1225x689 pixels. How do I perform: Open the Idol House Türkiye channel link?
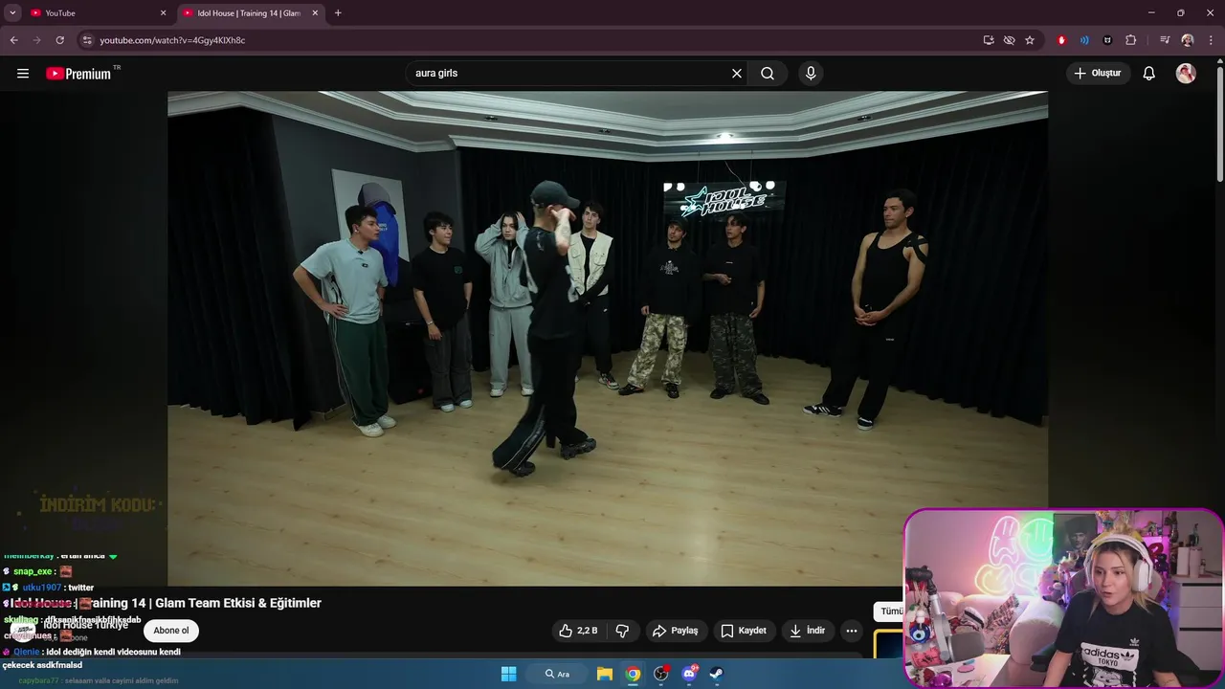[85, 625]
